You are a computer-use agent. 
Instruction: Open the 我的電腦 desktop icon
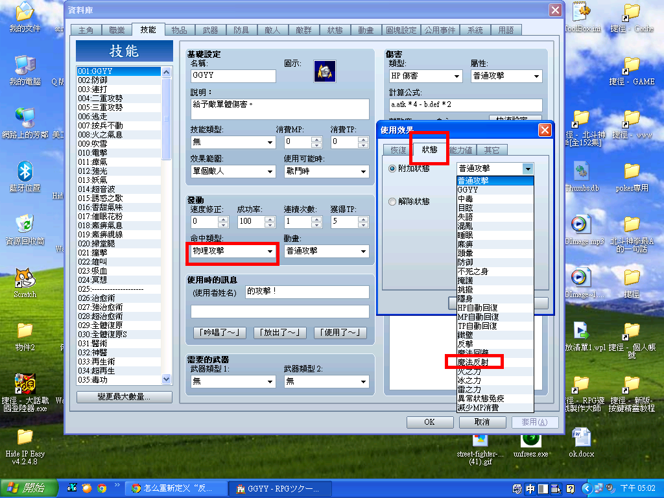click(25, 70)
